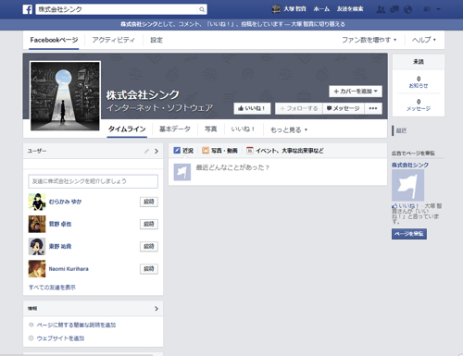The height and width of the screenshot is (356, 463).
Task: Select the 写真 tab
Action: 211,129
